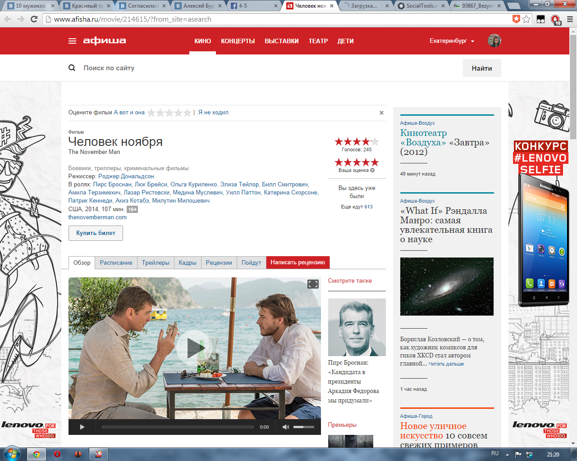The image size is (577, 461).
Task: Open actor Пирс Броснан link
Action: (112, 184)
